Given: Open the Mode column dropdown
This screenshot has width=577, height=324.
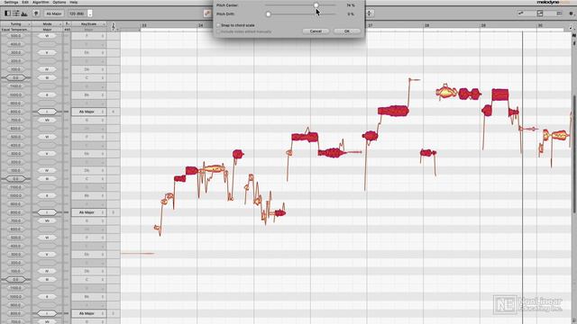Looking at the screenshot, I should tap(48, 24).
